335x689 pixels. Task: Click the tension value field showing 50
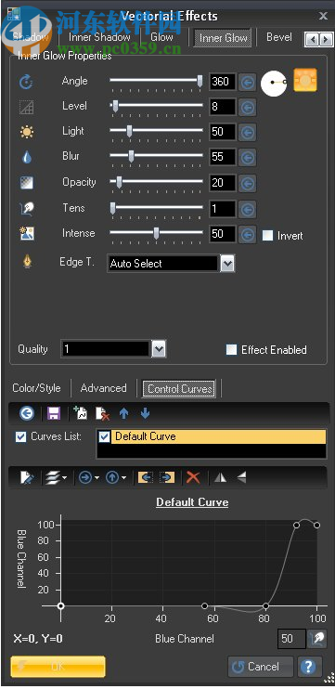point(292,639)
